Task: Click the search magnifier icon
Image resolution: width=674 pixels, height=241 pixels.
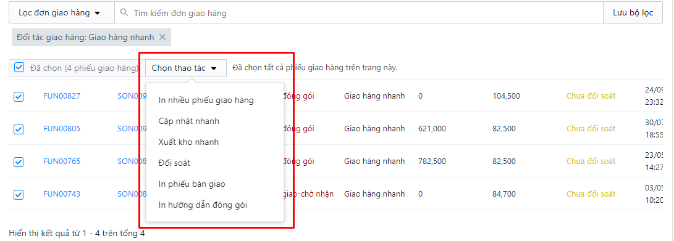Action: (124, 13)
